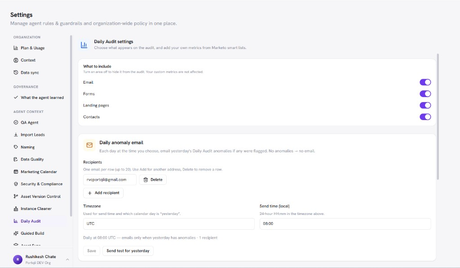Image resolution: width=460 pixels, height=268 pixels.
Task: Click the Portqii DEV Org label
Action: pyautogui.click(x=38, y=263)
